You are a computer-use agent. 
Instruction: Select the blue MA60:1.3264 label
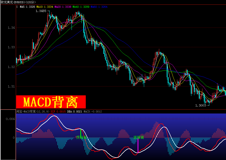click(99, 7)
